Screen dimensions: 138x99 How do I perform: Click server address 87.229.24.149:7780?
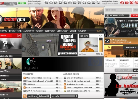point(124,70)
